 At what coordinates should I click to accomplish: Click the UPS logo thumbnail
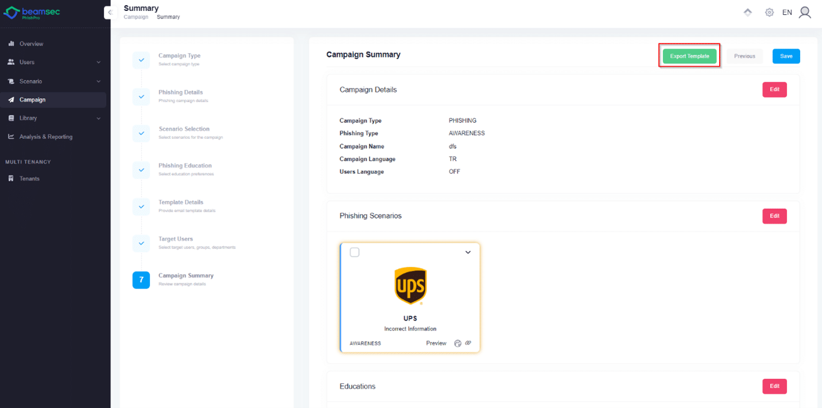click(410, 286)
